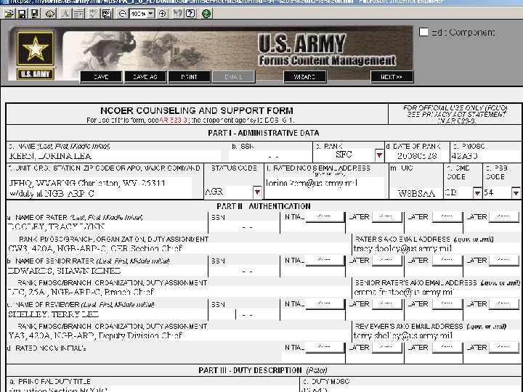The width and height of the screenshot is (523, 392).
Task: Expand the Rank SFC dropdown arrow
Action: [379, 155]
